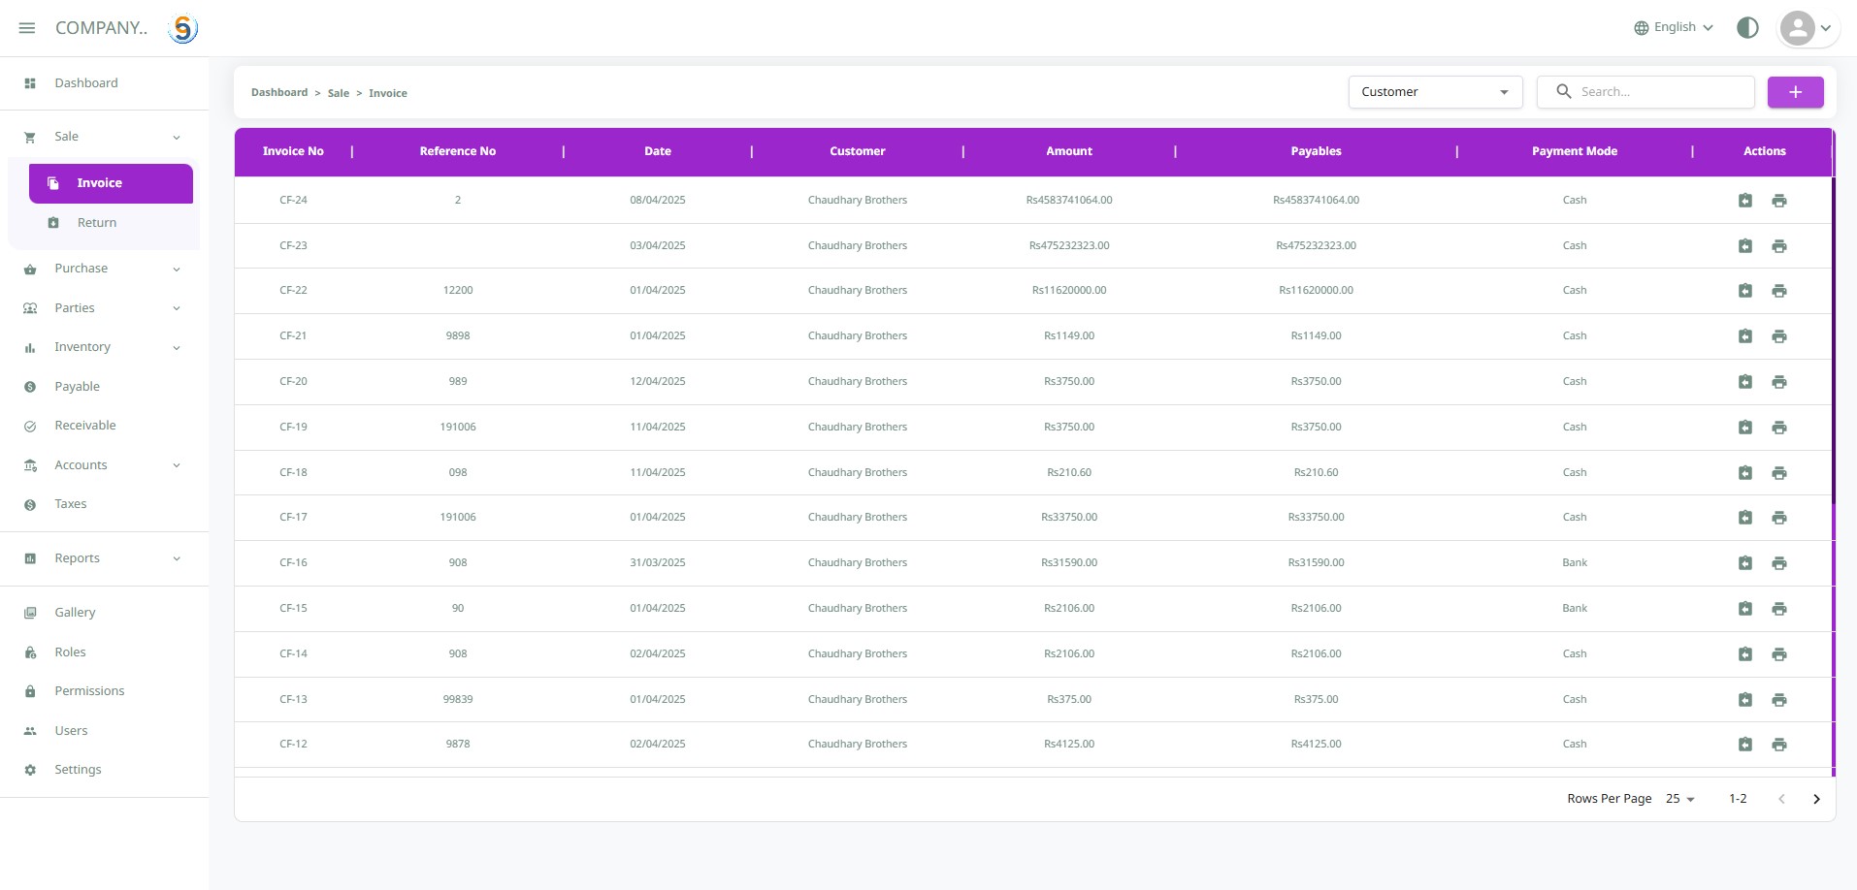1857x890 pixels.
Task: Navigate to Dashboard breadcrumb link
Action: point(278,93)
